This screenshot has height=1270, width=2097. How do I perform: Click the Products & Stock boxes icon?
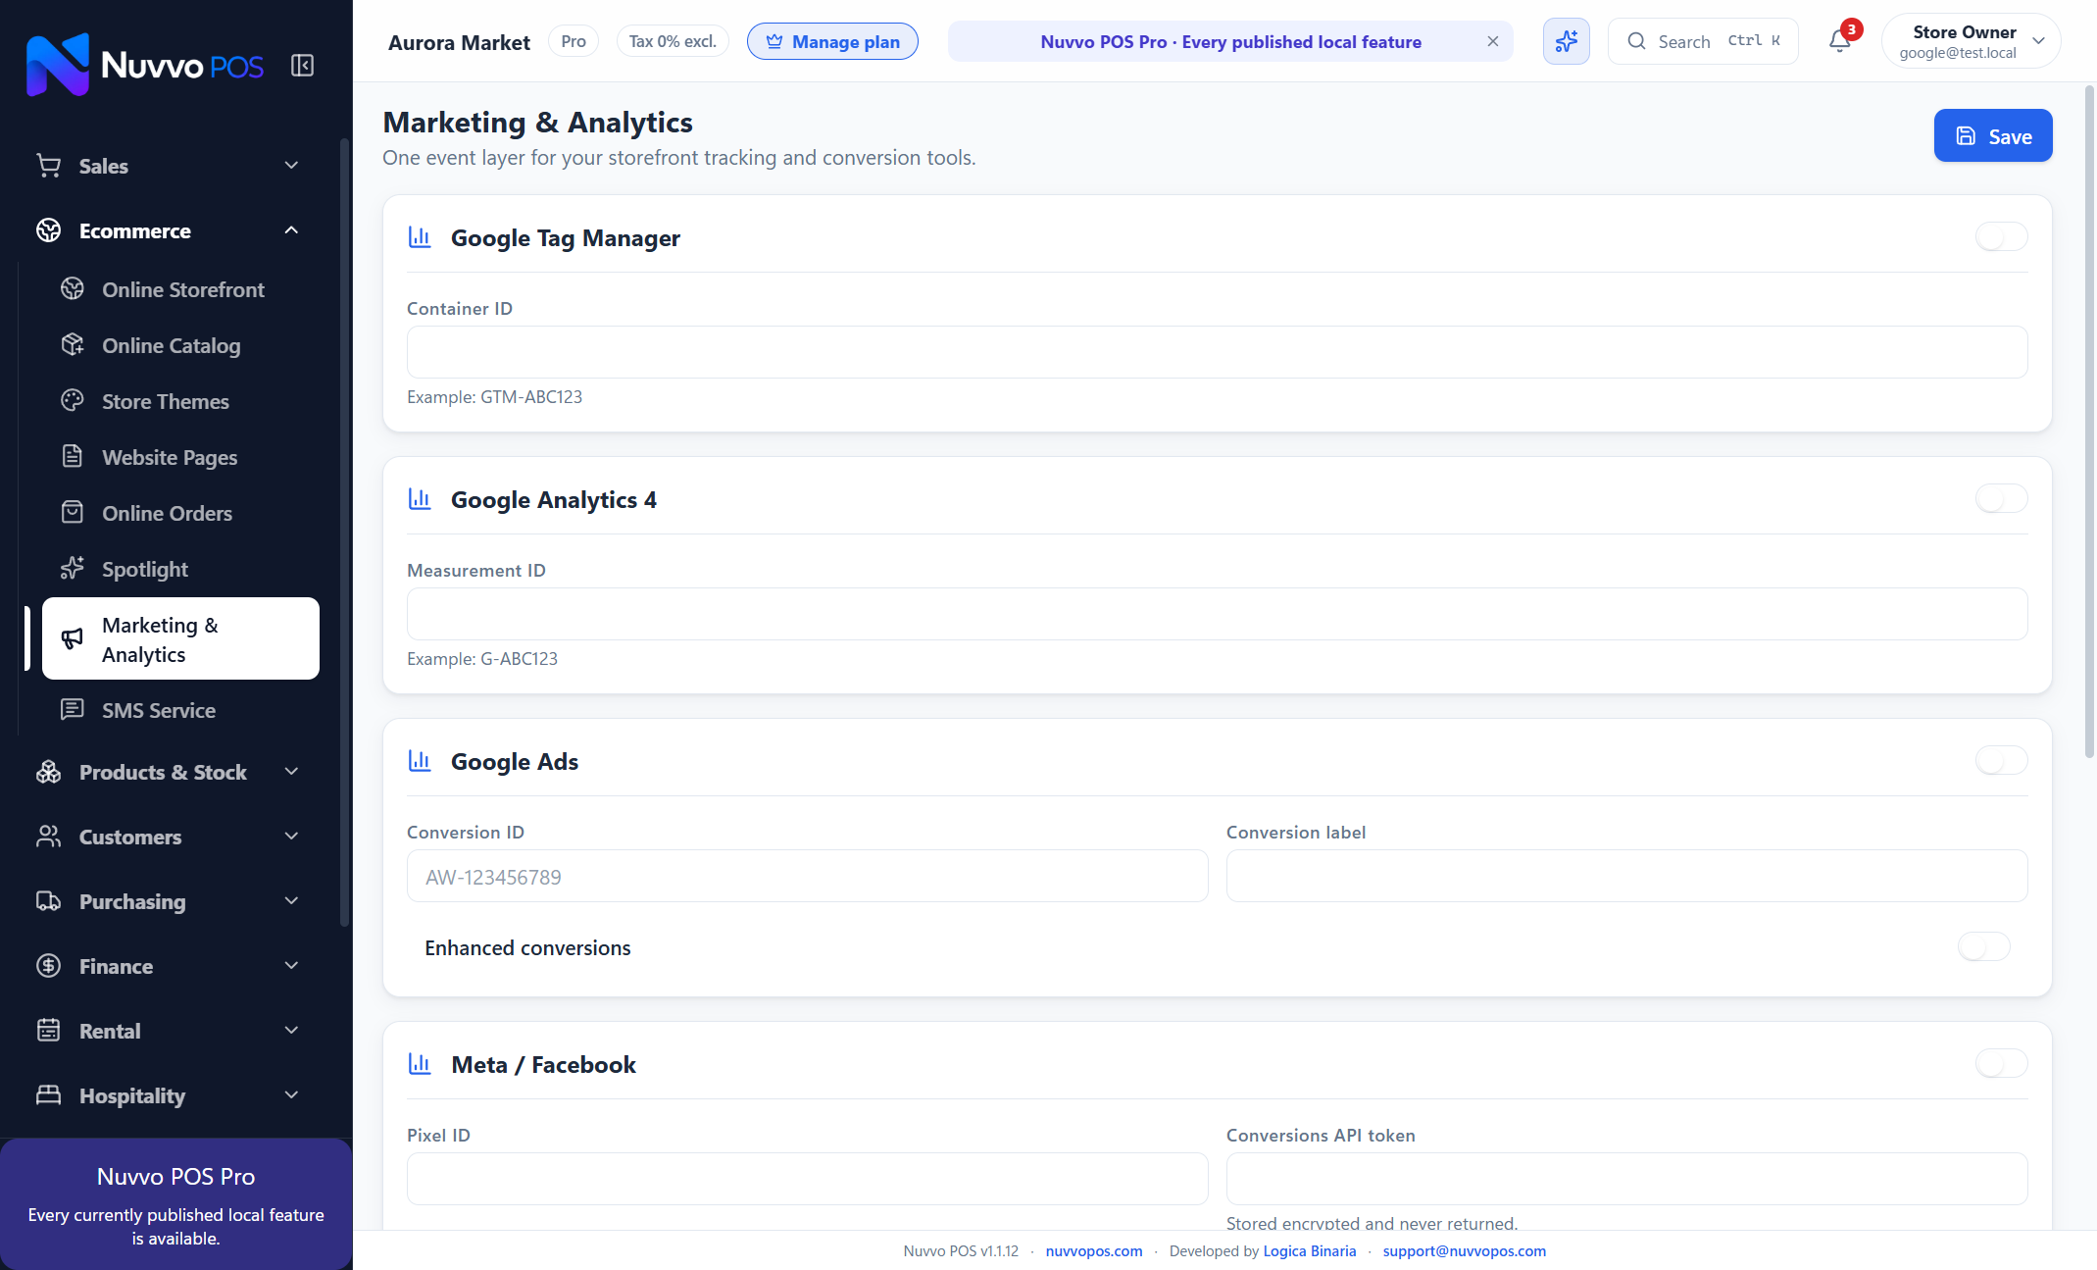point(49,772)
